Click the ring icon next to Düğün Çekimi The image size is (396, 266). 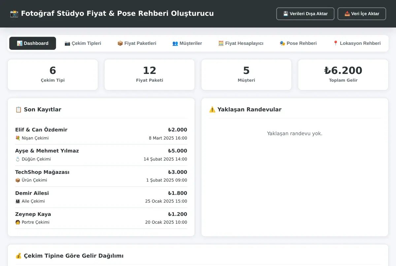pos(18,159)
